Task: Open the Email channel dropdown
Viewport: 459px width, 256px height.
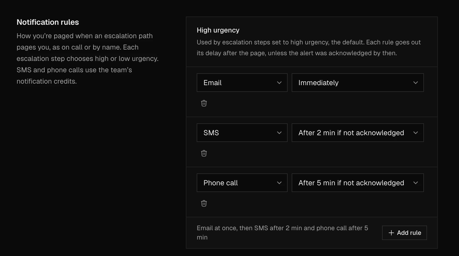Action: click(242, 83)
